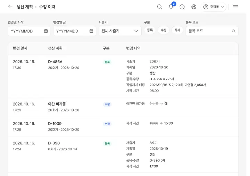Click 등록 badge in D-390 row

(107, 143)
